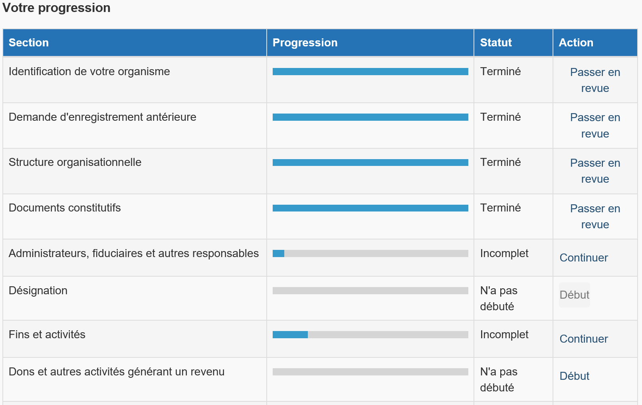642x405 pixels.
Task: Click Passer en revue for Identification de votre organisme
Action: click(x=595, y=80)
